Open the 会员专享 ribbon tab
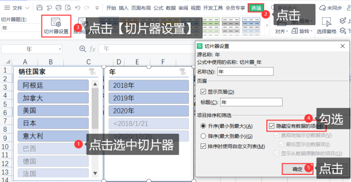351x182 pixels. pyautogui.click(x=236, y=8)
